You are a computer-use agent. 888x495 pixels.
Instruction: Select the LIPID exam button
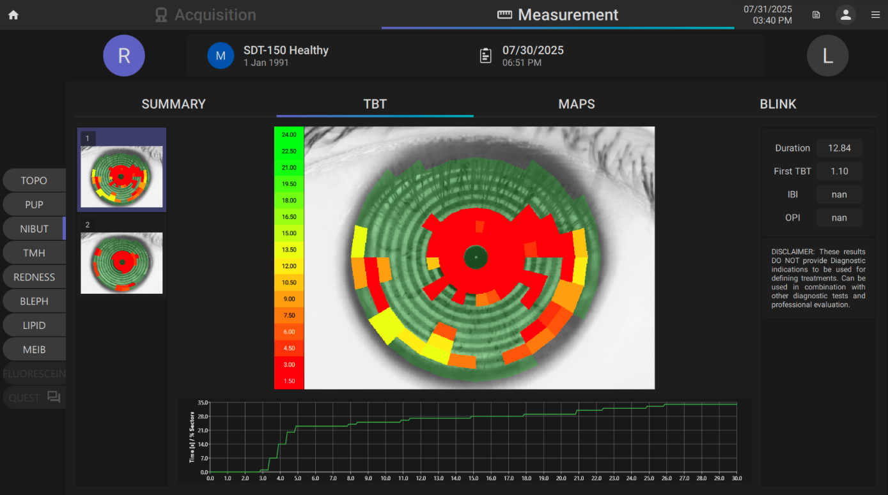click(x=34, y=326)
